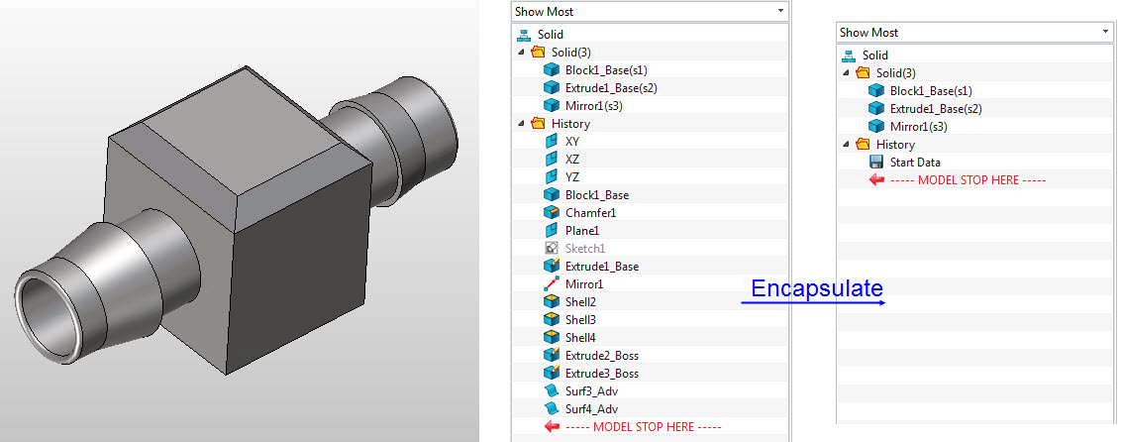Select the Shell4 feature
This screenshot has height=442, width=1121.
point(579,338)
